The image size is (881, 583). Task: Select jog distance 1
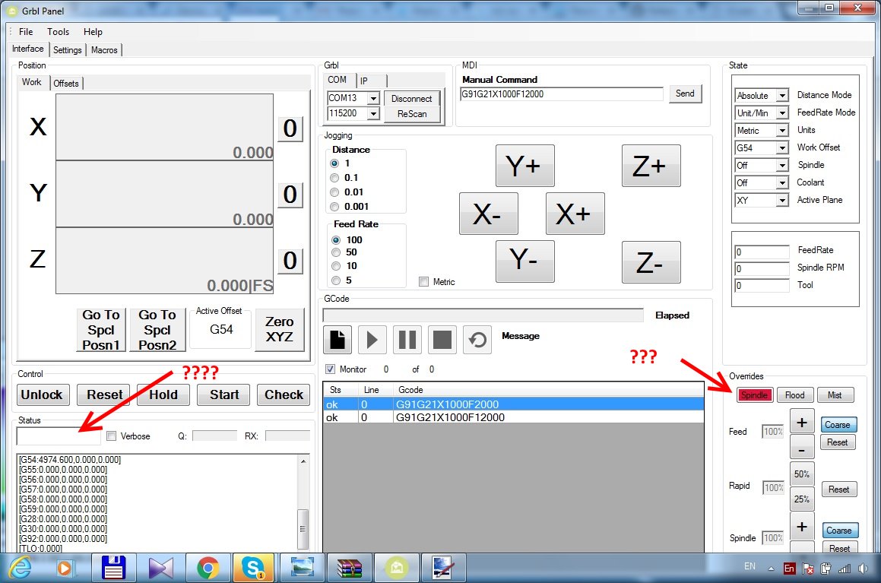[335, 163]
